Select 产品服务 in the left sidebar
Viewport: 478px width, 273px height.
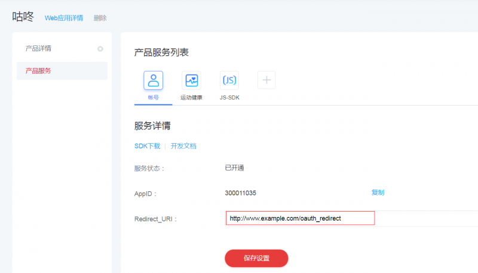38,71
